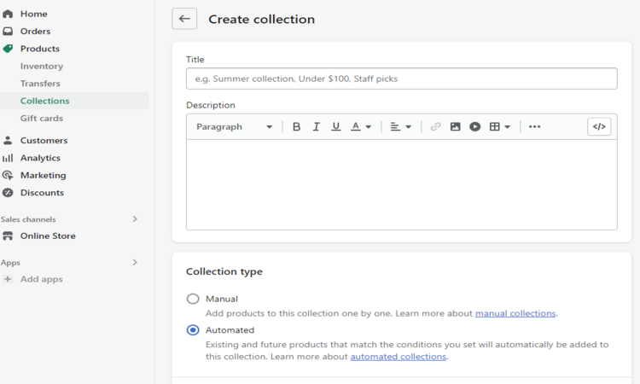Select the Automated collection type
The image size is (640, 384).
coord(193,330)
